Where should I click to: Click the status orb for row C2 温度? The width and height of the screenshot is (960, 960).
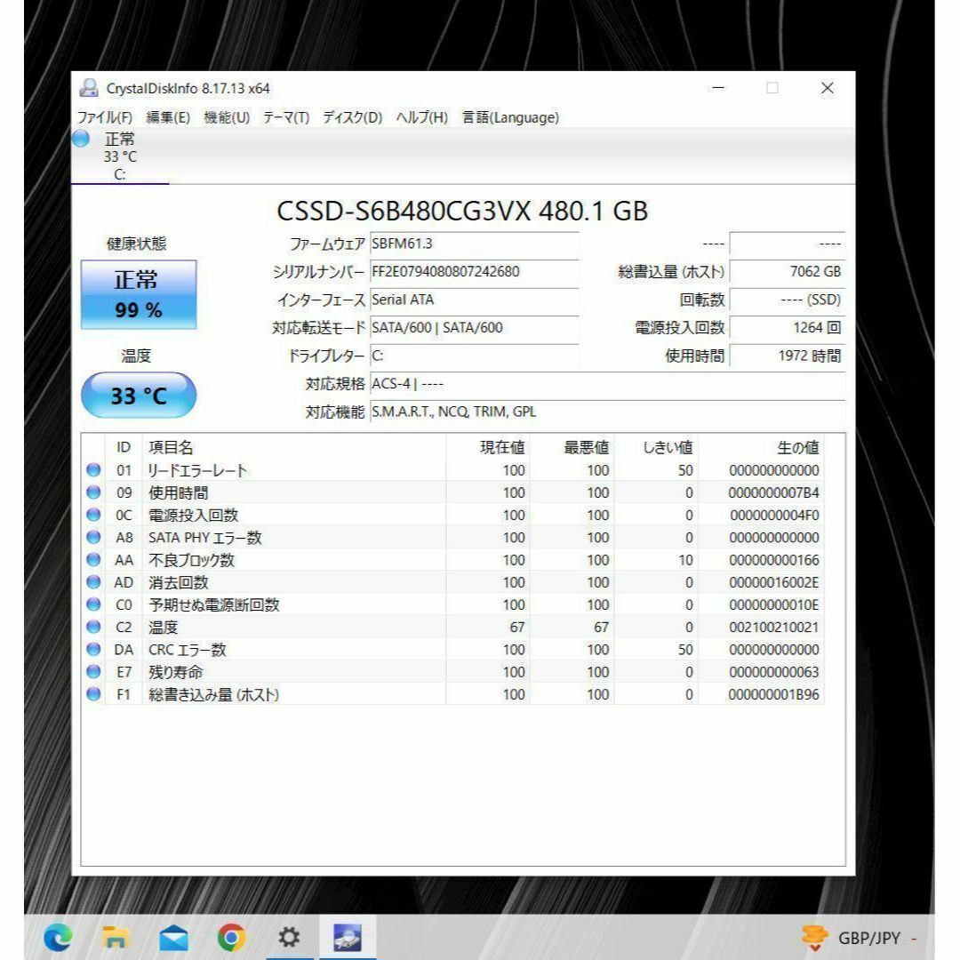(x=93, y=627)
